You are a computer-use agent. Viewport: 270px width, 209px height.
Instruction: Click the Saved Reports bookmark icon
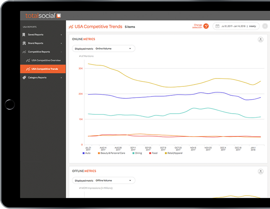24,35
